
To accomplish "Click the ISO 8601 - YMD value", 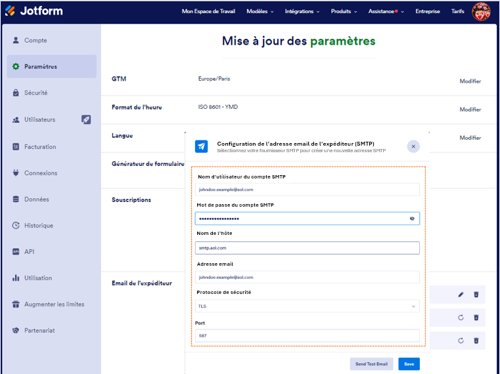I will 217,107.
